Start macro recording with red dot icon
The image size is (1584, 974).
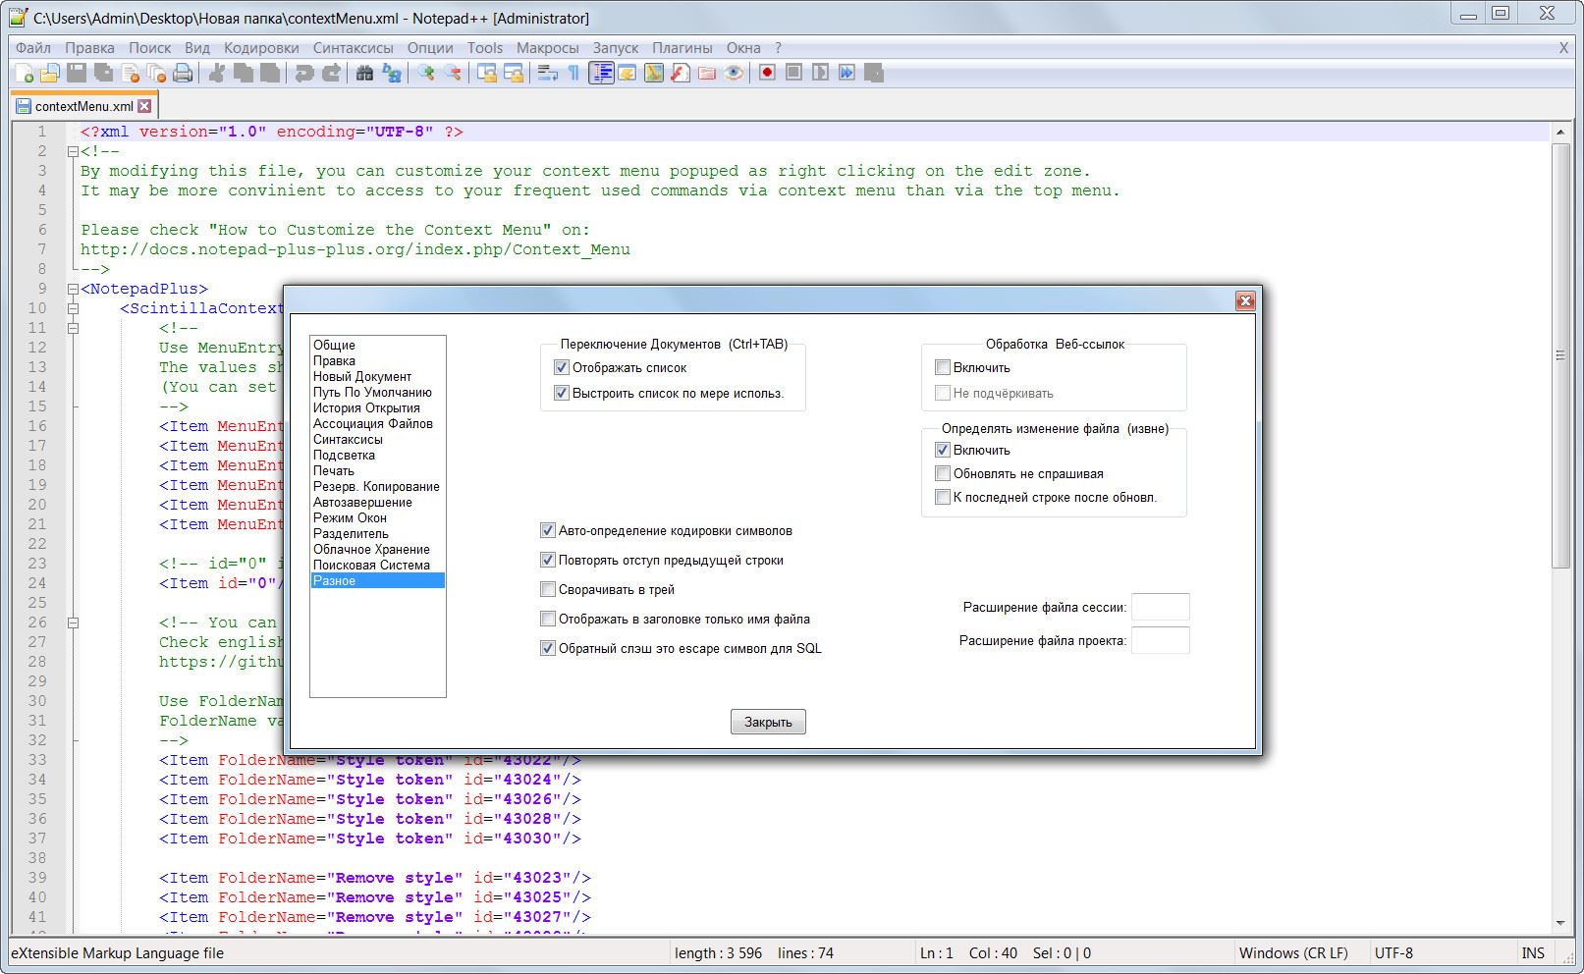pos(767,74)
